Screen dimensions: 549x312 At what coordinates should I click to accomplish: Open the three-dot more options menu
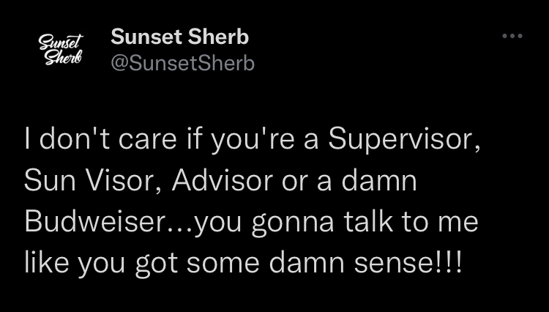(512, 36)
